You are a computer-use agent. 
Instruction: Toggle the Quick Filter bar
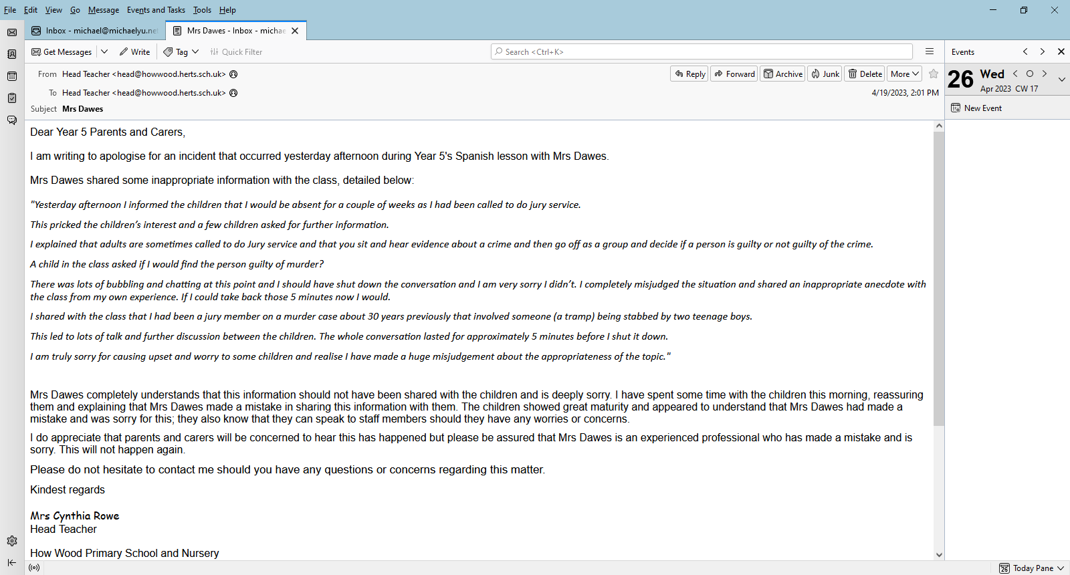point(236,52)
